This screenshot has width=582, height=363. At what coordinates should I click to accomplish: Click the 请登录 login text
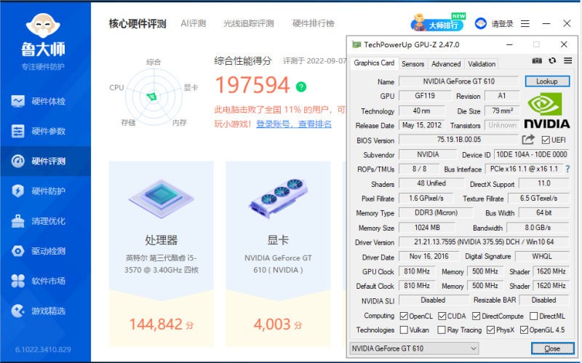(x=503, y=24)
